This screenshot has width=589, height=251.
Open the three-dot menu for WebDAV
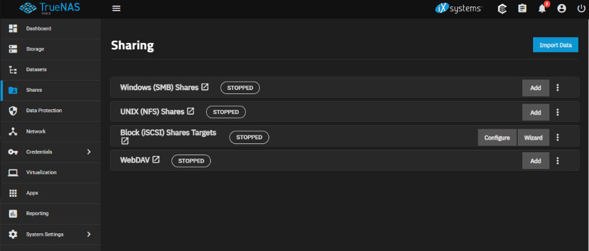(557, 160)
